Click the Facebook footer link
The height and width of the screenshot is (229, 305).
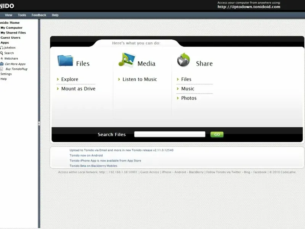(x=260, y=172)
